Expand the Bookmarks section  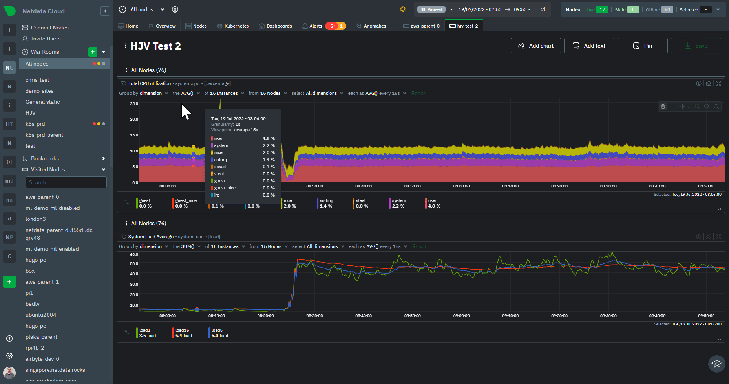click(x=104, y=158)
